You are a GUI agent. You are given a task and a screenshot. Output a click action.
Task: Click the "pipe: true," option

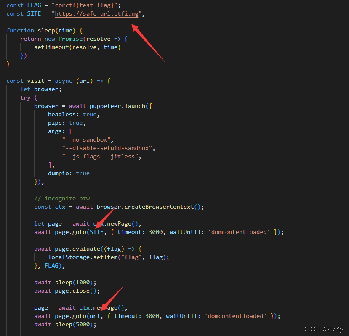(67, 123)
